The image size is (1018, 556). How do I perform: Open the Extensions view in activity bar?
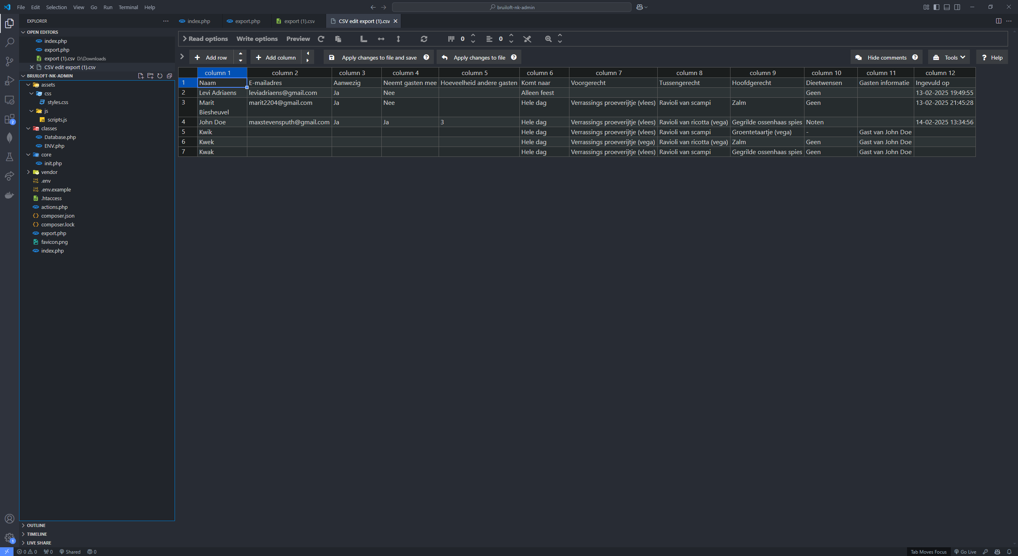[x=10, y=119]
